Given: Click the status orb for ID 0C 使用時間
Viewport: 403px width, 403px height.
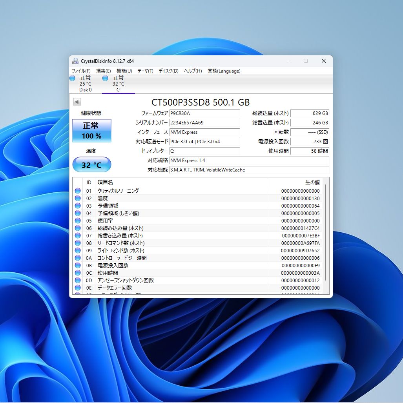Looking at the screenshot, I should coord(78,273).
